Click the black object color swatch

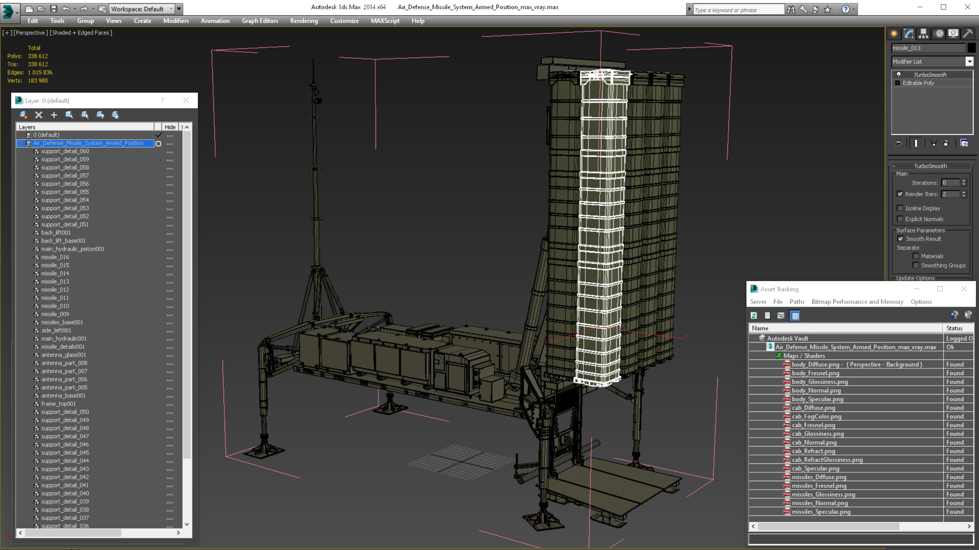click(972, 48)
